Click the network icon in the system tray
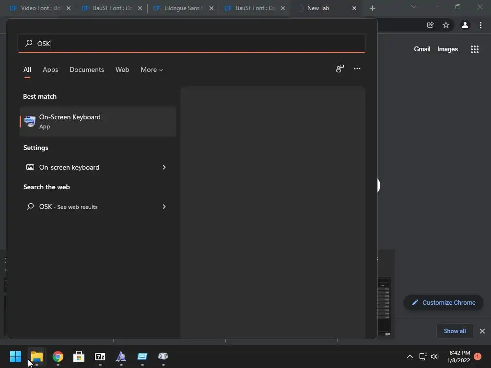The height and width of the screenshot is (368, 491). (423, 356)
